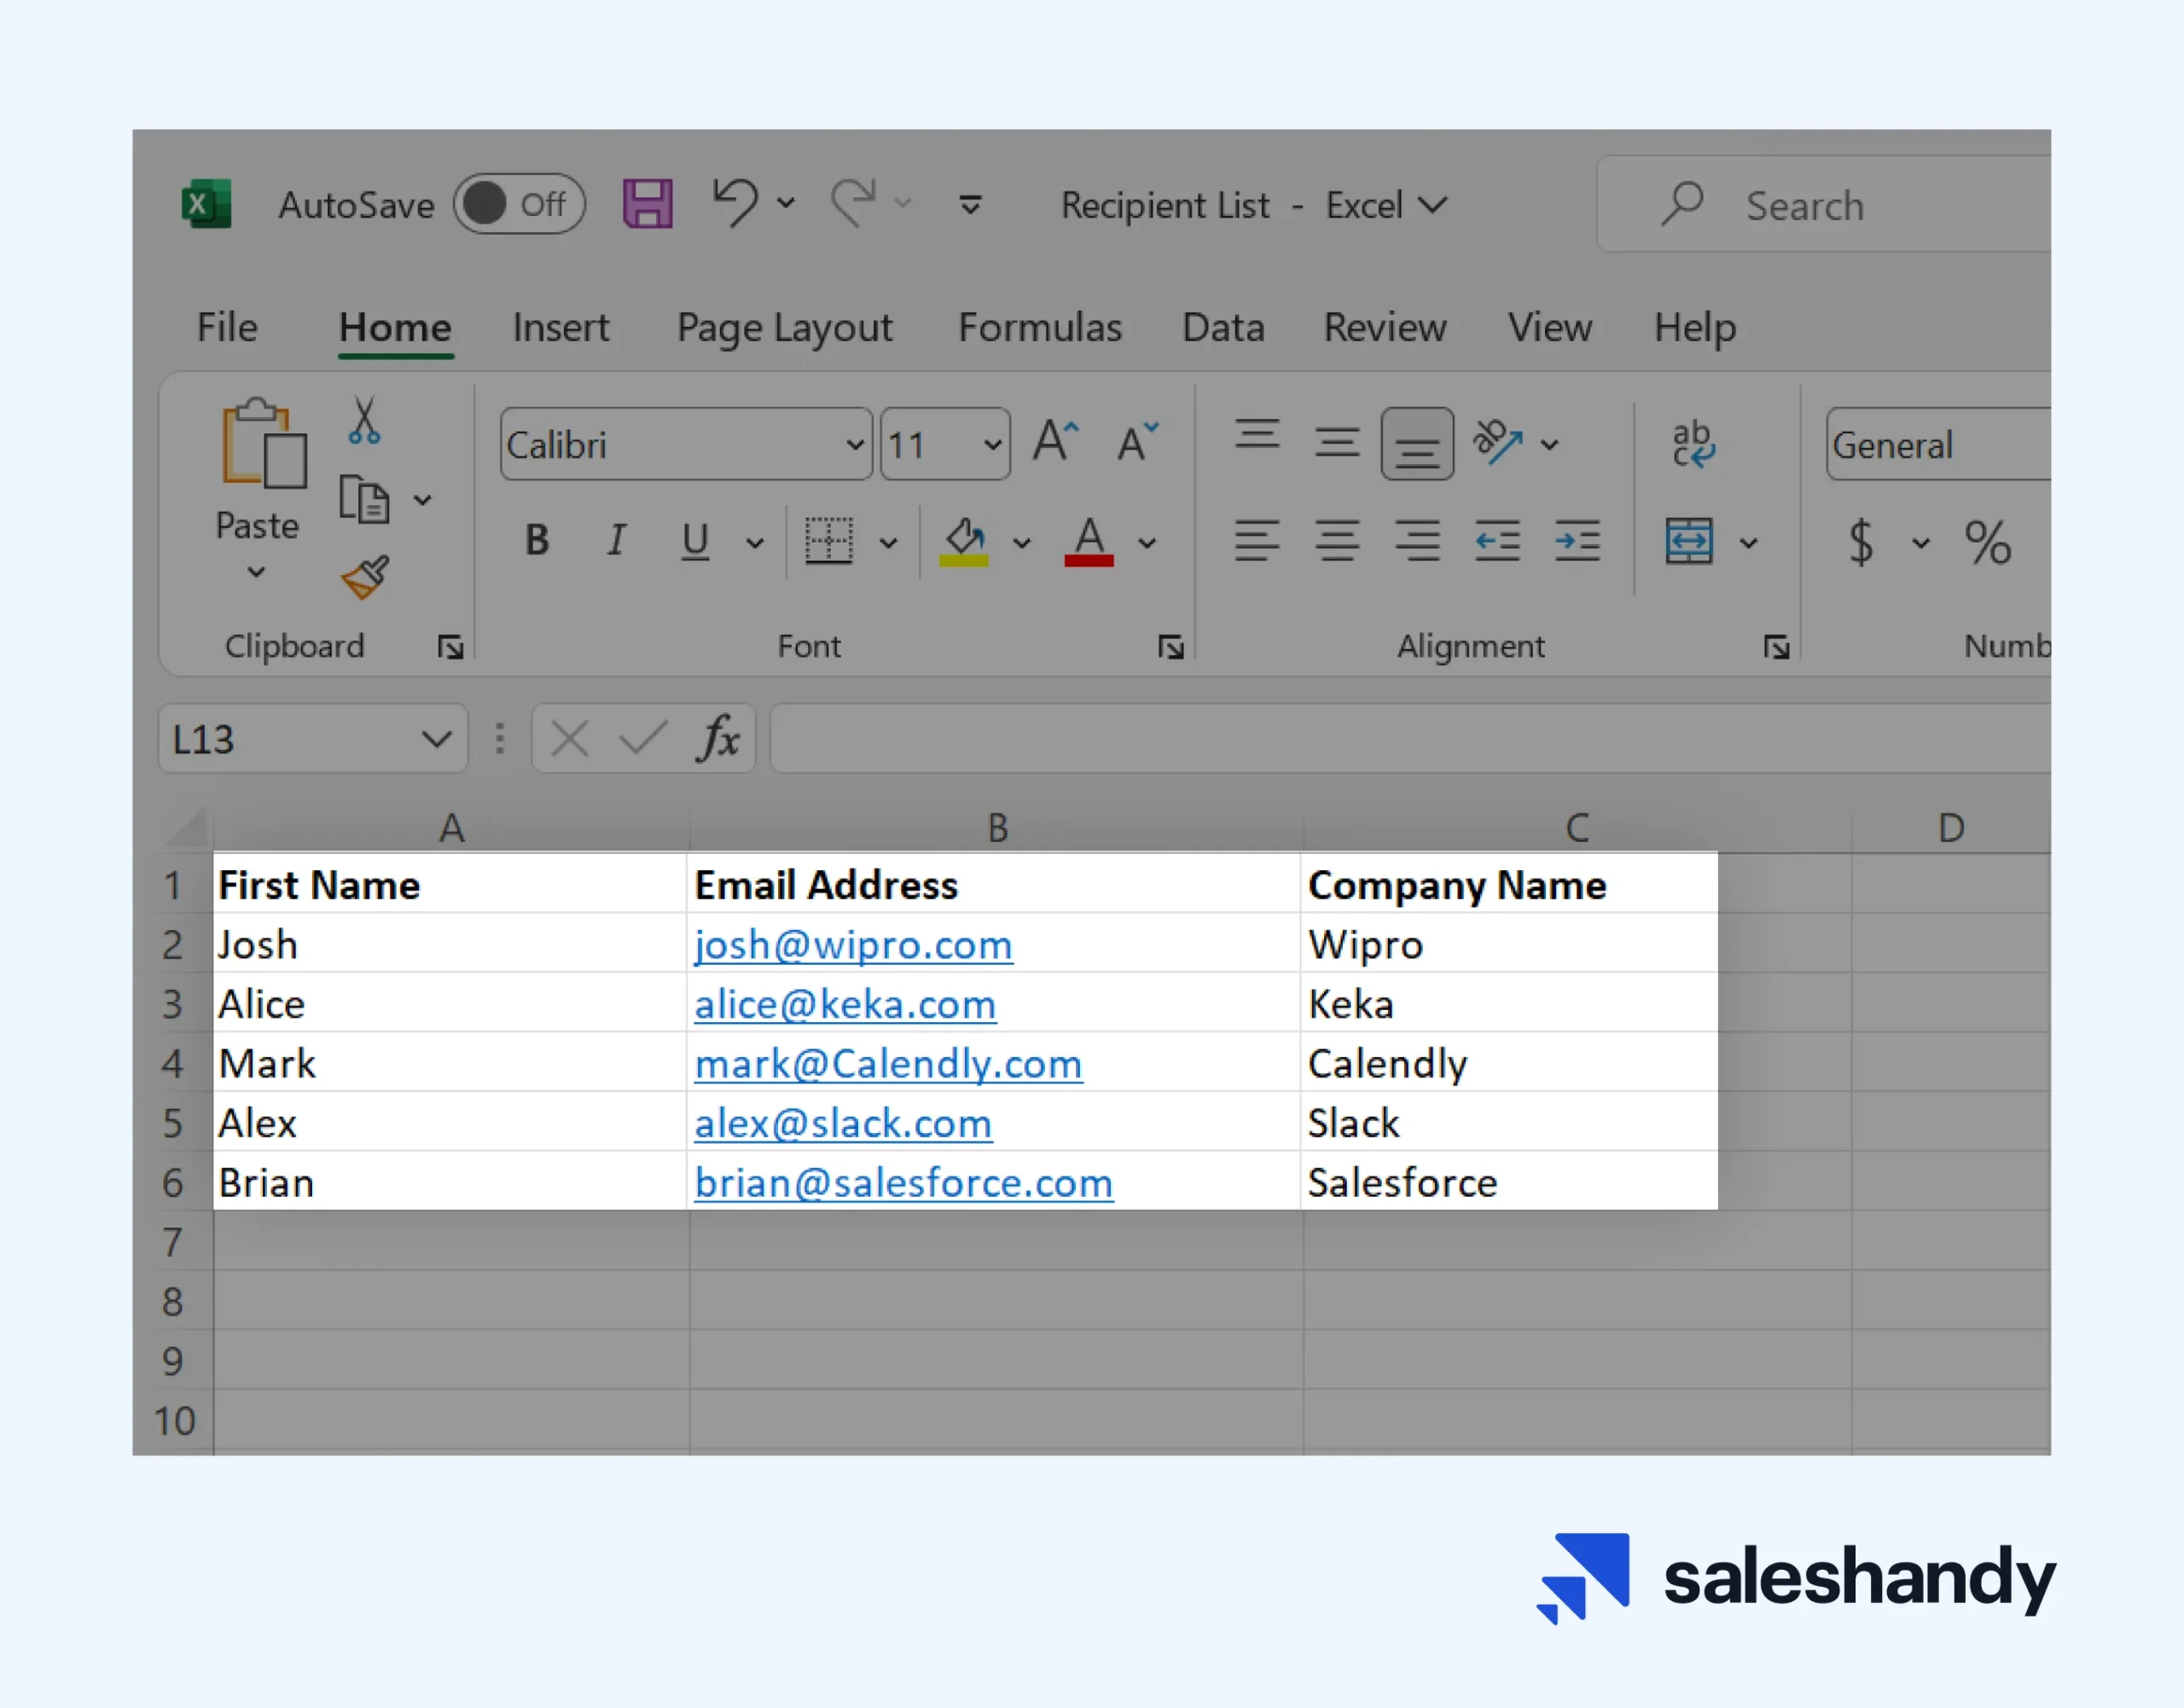Open the General number format box
Image resolution: width=2184 pixels, height=1708 pixels.
[x=1938, y=444]
